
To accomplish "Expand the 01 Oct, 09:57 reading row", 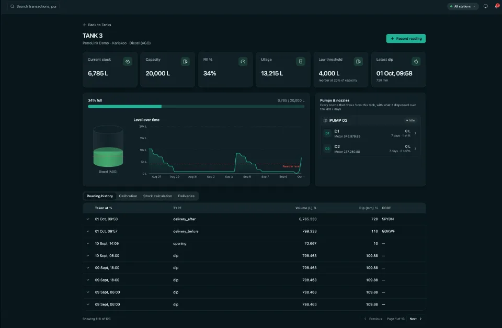I will point(88,231).
